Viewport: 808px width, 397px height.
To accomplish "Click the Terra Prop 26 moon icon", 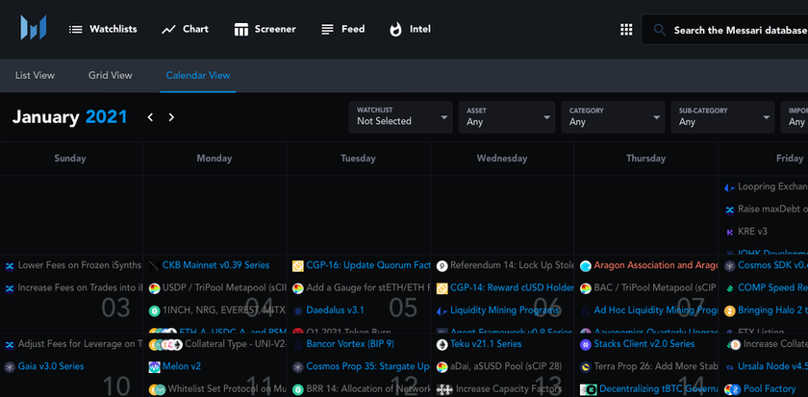I will click(586, 367).
